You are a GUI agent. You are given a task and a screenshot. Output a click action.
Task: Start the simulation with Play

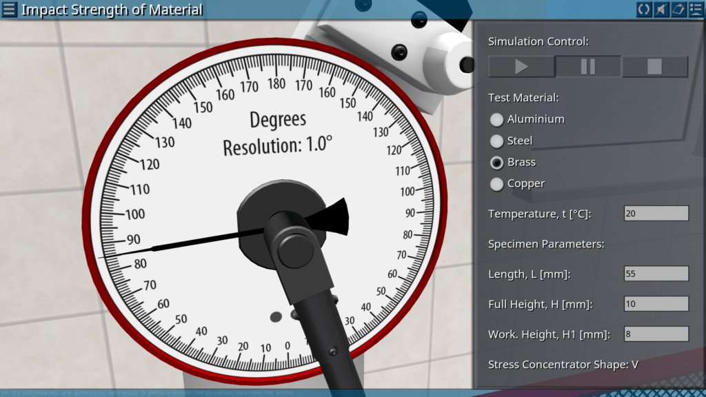[x=521, y=67]
